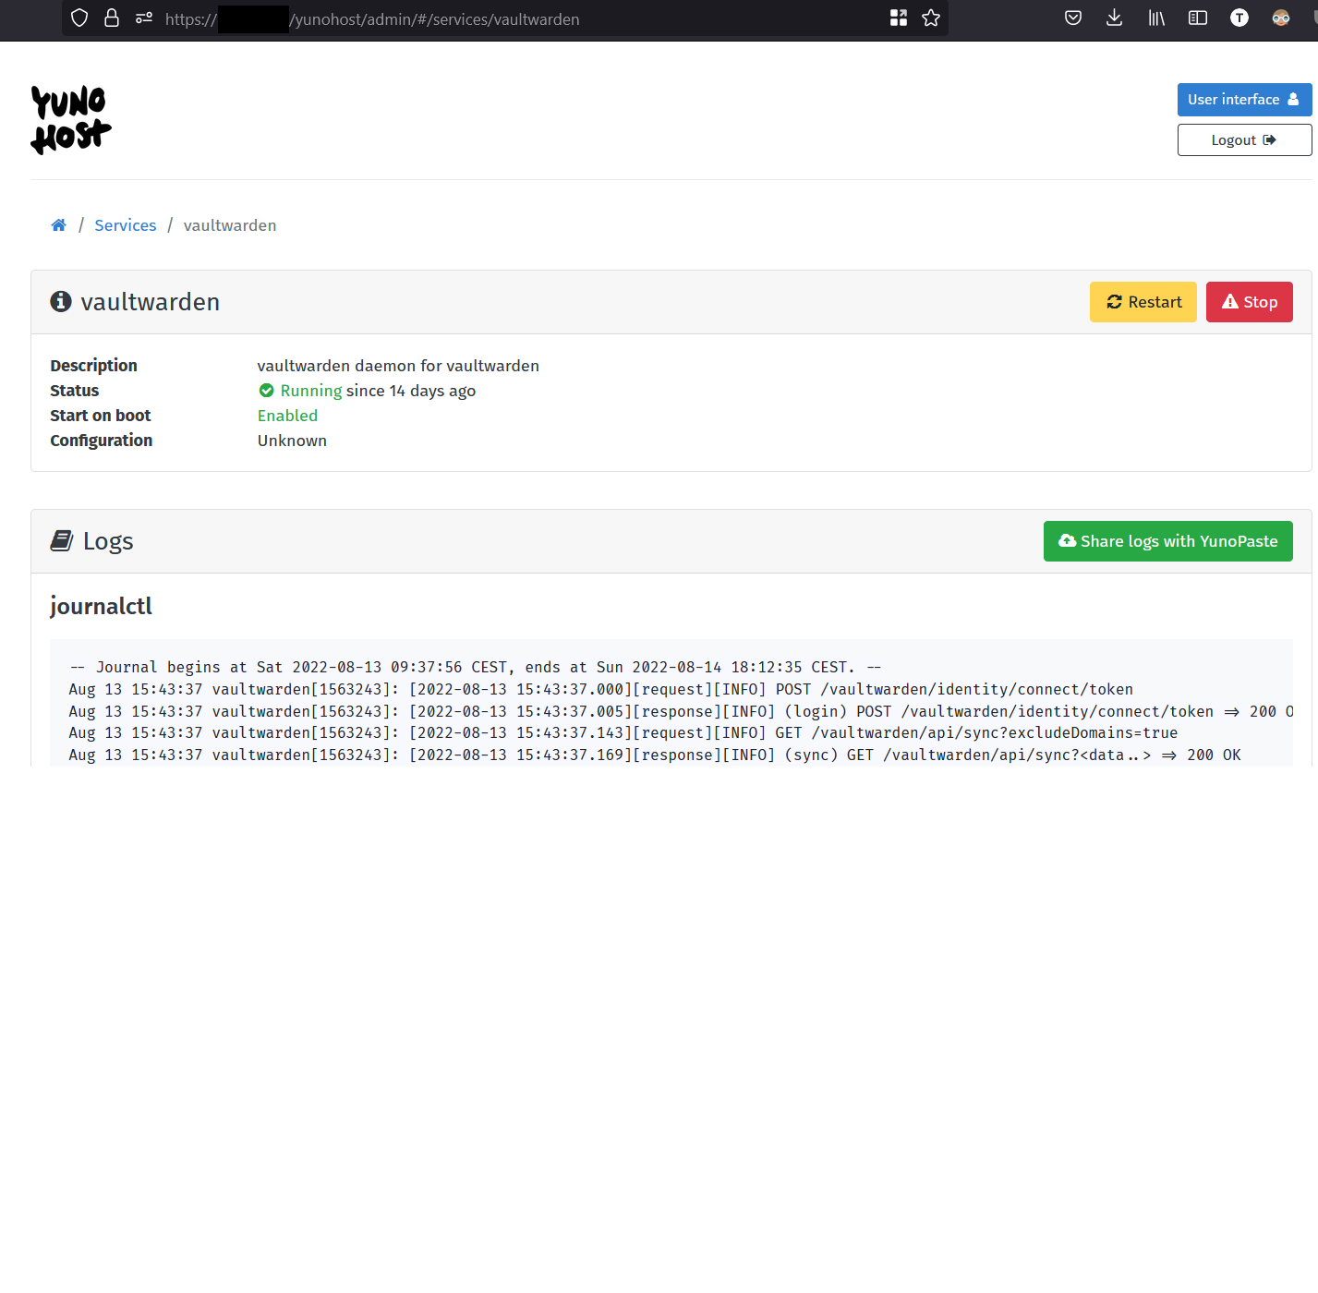The image size is (1318, 1293).
Task: Click the '(sync) GET' response log line
Action: (x=655, y=755)
